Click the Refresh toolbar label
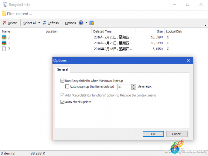 [x=53, y=23]
